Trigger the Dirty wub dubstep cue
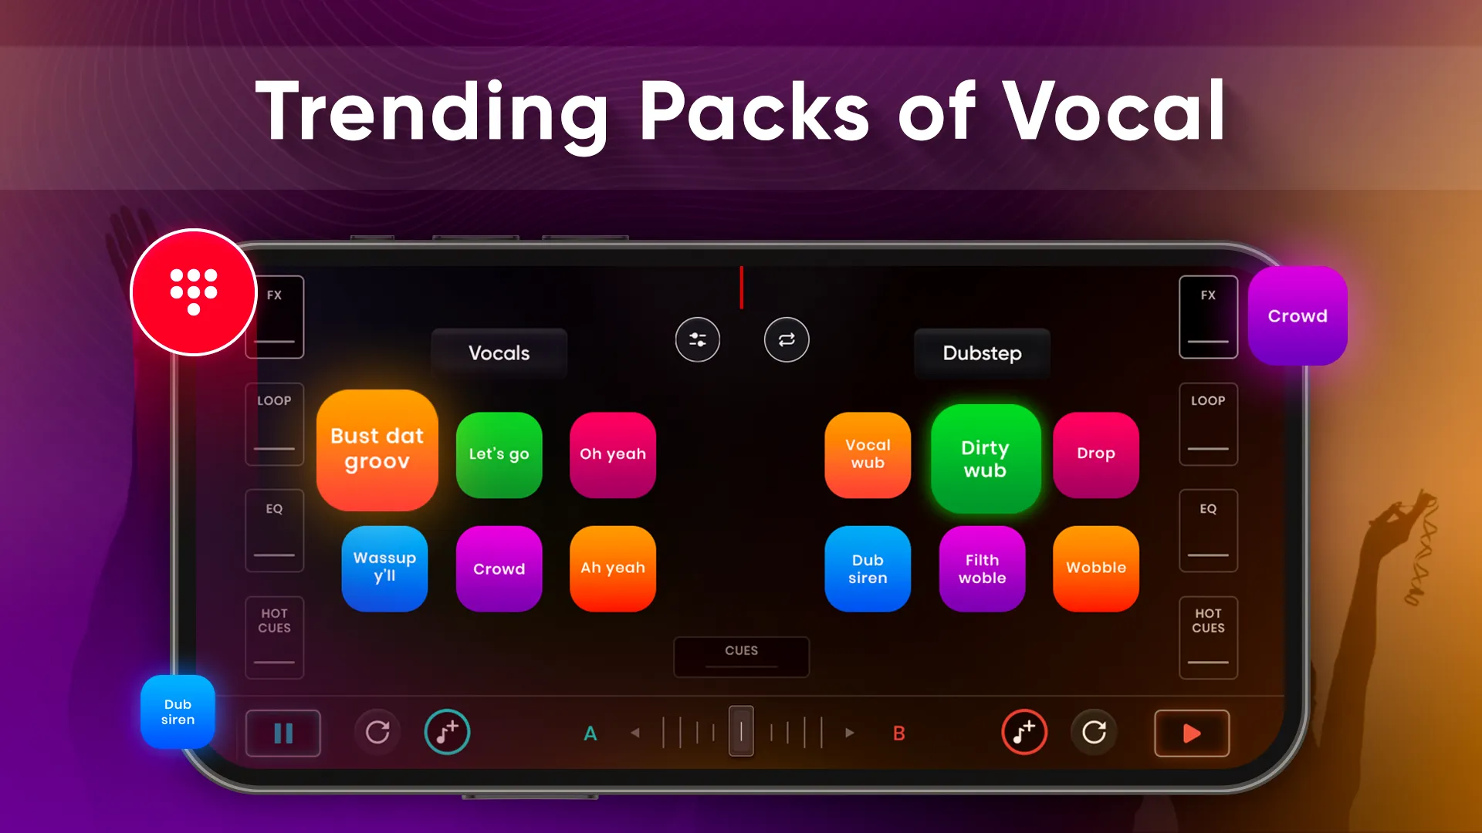The height and width of the screenshot is (833, 1482). [x=983, y=457]
